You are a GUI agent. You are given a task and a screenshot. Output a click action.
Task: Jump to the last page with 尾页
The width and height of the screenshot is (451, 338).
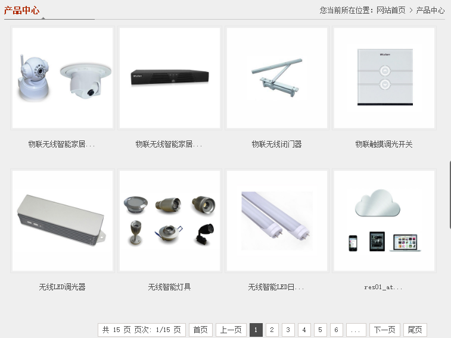(x=415, y=330)
